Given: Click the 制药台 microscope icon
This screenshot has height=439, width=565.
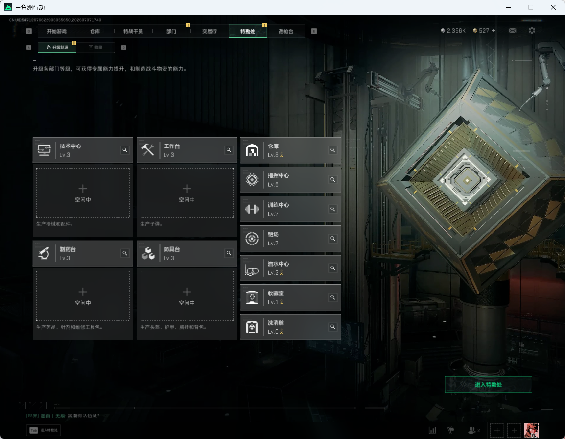Looking at the screenshot, I should coord(44,253).
